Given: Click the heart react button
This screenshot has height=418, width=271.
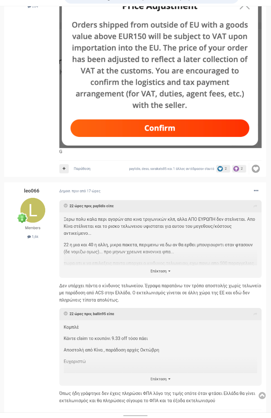Looking at the screenshot, I should pos(256,169).
